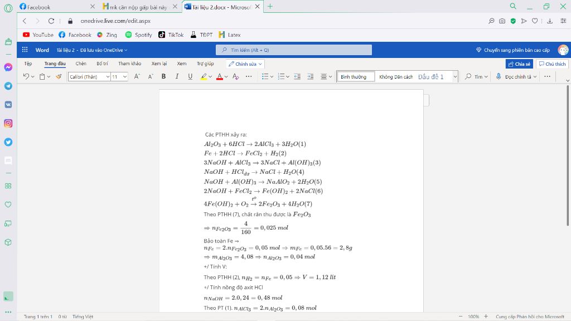
Task: Clear formatting with the eraser icon
Action: pyautogui.click(x=236, y=76)
